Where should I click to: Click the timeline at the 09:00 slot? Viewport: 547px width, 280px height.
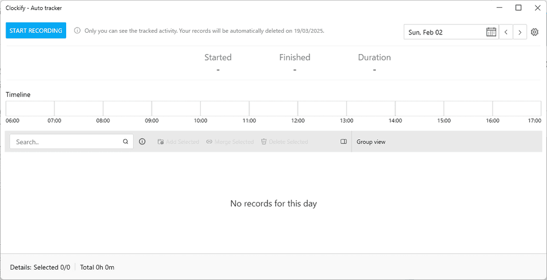176,108
